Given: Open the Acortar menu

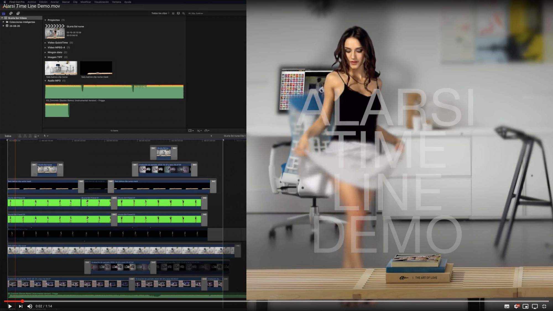Looking at the screenshot, I should (54, 2).
